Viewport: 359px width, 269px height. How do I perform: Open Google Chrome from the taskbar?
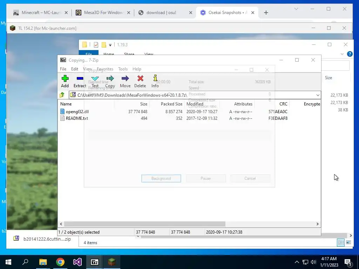point(60,262)
